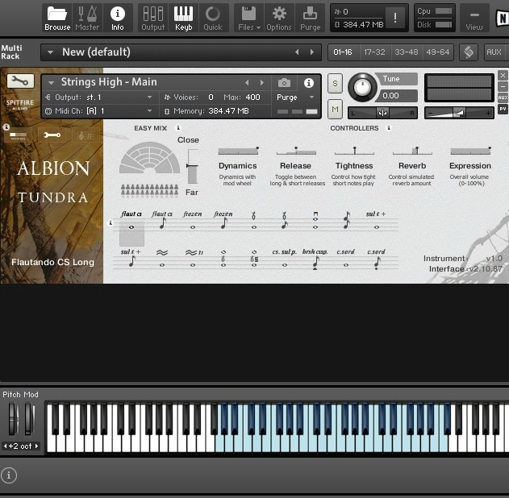Select the frozen long articulation
This screenshot has height=498, width=509.
coord(193,222)
